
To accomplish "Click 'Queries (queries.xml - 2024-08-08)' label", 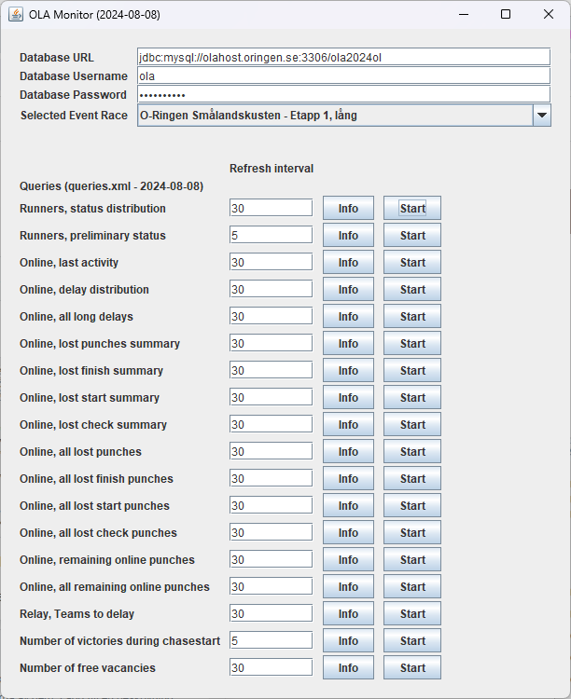I will [111, 185].
